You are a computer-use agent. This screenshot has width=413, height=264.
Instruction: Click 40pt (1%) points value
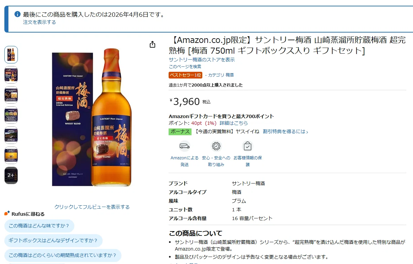click(x=204, y=123)
